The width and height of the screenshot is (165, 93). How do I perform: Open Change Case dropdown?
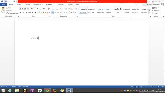44,9
